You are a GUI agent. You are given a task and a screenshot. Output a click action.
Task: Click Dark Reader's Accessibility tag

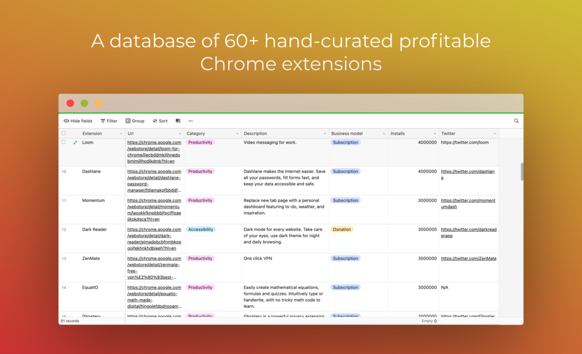pos(200,229)
